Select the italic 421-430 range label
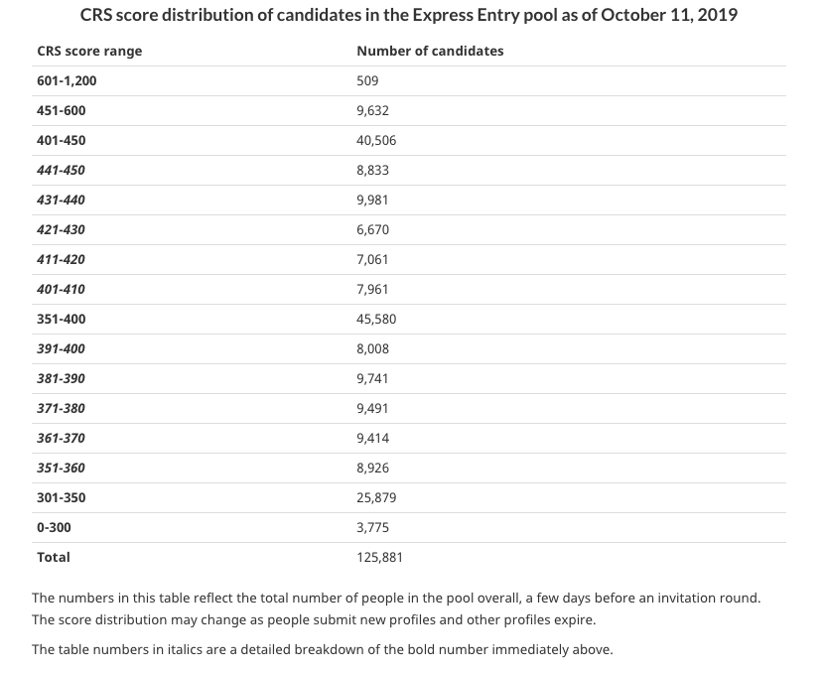The height and width of the screenshot is (673, 825). point(62,229)
